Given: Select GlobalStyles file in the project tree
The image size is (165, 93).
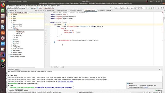Looking at the screenshot, I should (21, 32).
